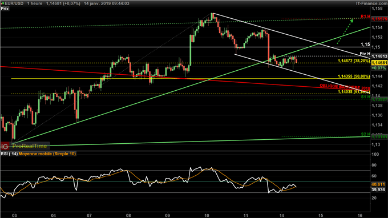
Task: Select the S2 H support label
Action: (x=366, y=134)
